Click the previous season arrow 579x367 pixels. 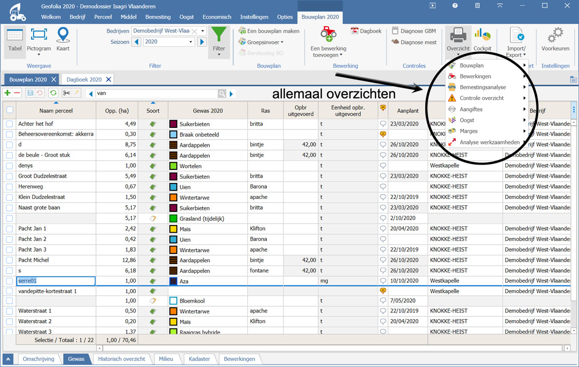point(137,42)
